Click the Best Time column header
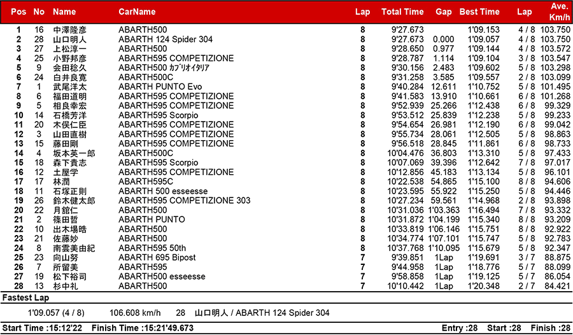The image size is (573, 335). pos(479,11)
